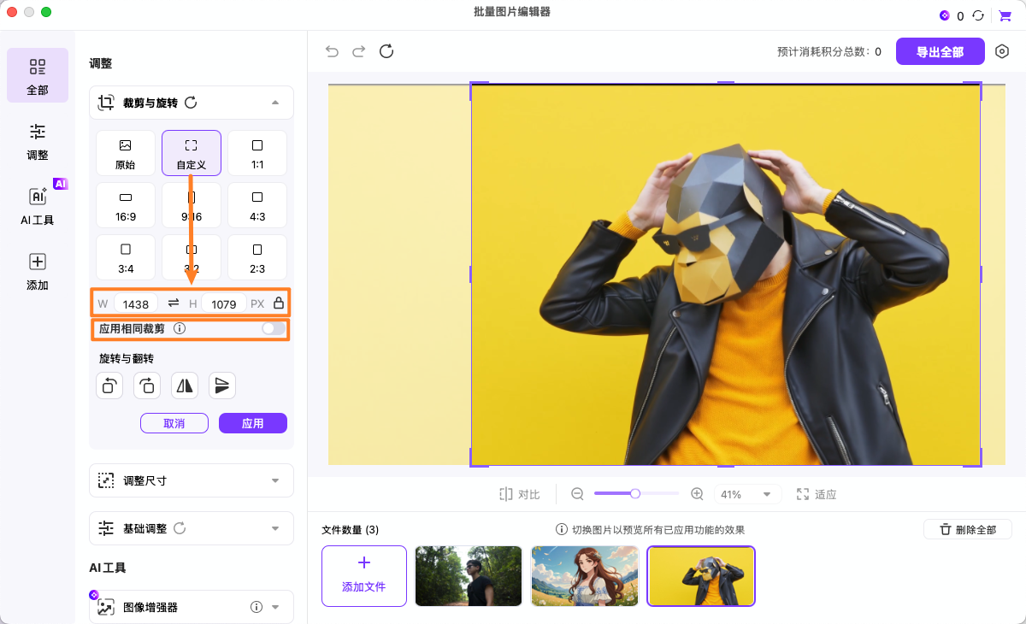This screenshot has width=1026, height=624.
Task: Click the 导出全部 button
Action: [x=940, y=51]
